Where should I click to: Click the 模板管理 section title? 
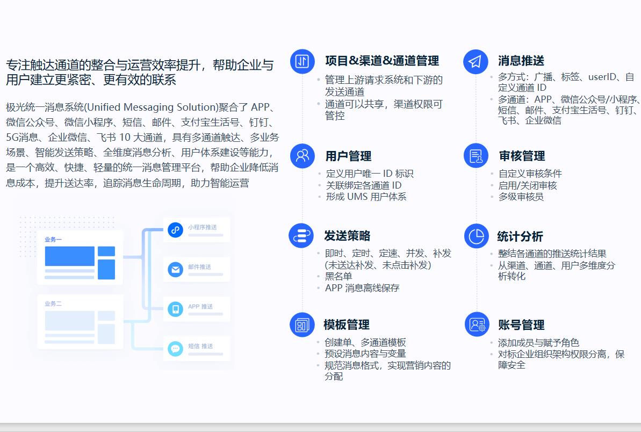347,325
